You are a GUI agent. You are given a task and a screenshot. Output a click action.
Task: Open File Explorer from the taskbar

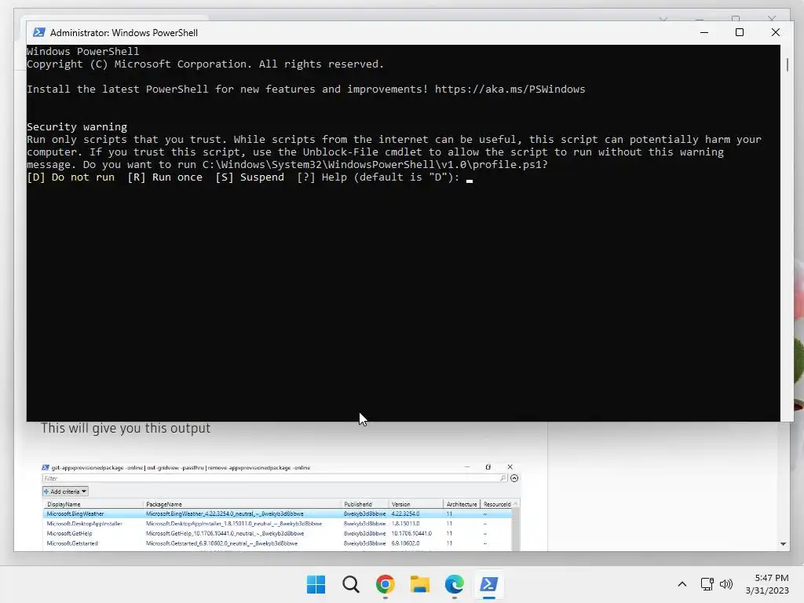[420, 584]
